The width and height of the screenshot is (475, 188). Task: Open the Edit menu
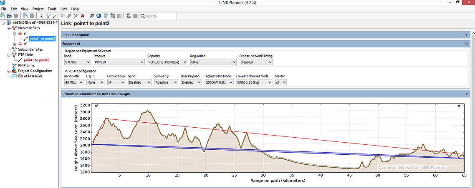[14, 9]
